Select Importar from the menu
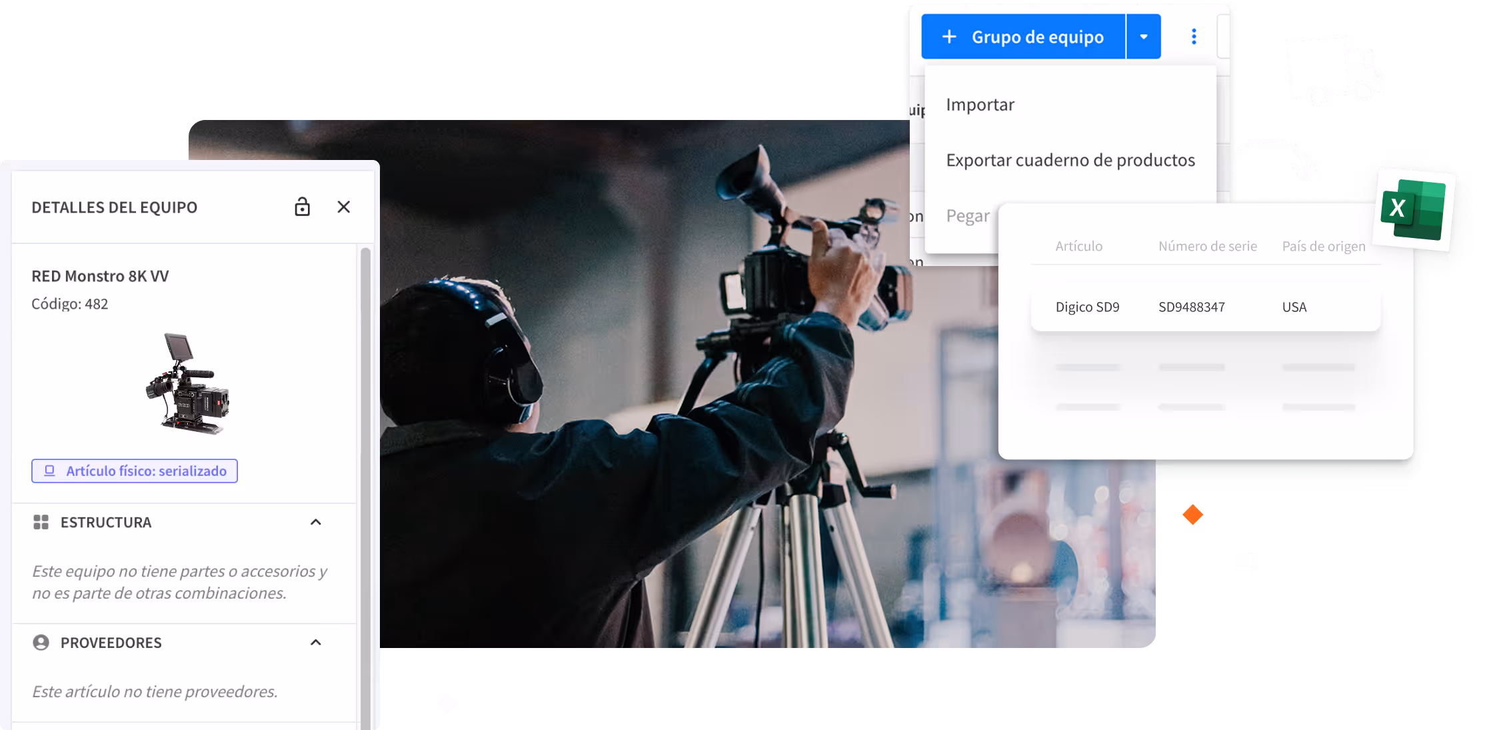The width and height of the screenshot is (1487, 730). (980, 105)
